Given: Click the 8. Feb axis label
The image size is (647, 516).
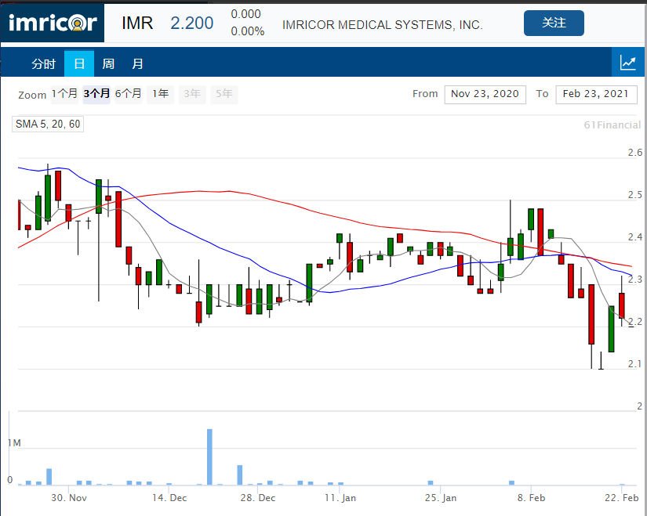Looking at the screenshot, I should click(x=531, y=497).
